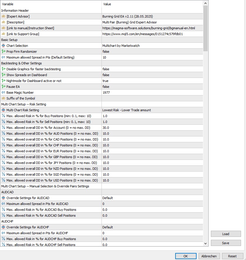
Task: Open Override Settings for AUDCAD Default value
Action: point(152,198)
